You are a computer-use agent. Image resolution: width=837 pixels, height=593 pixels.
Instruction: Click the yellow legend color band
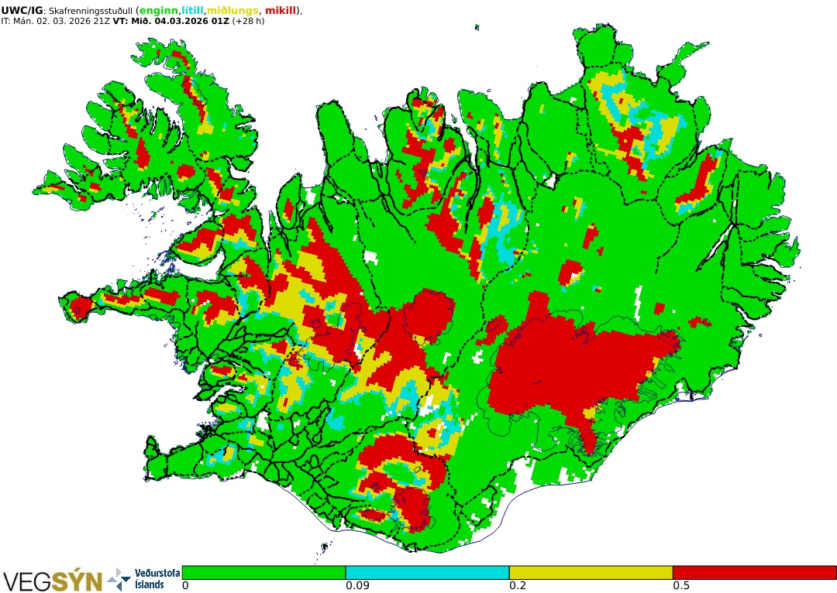click(591, 573)
